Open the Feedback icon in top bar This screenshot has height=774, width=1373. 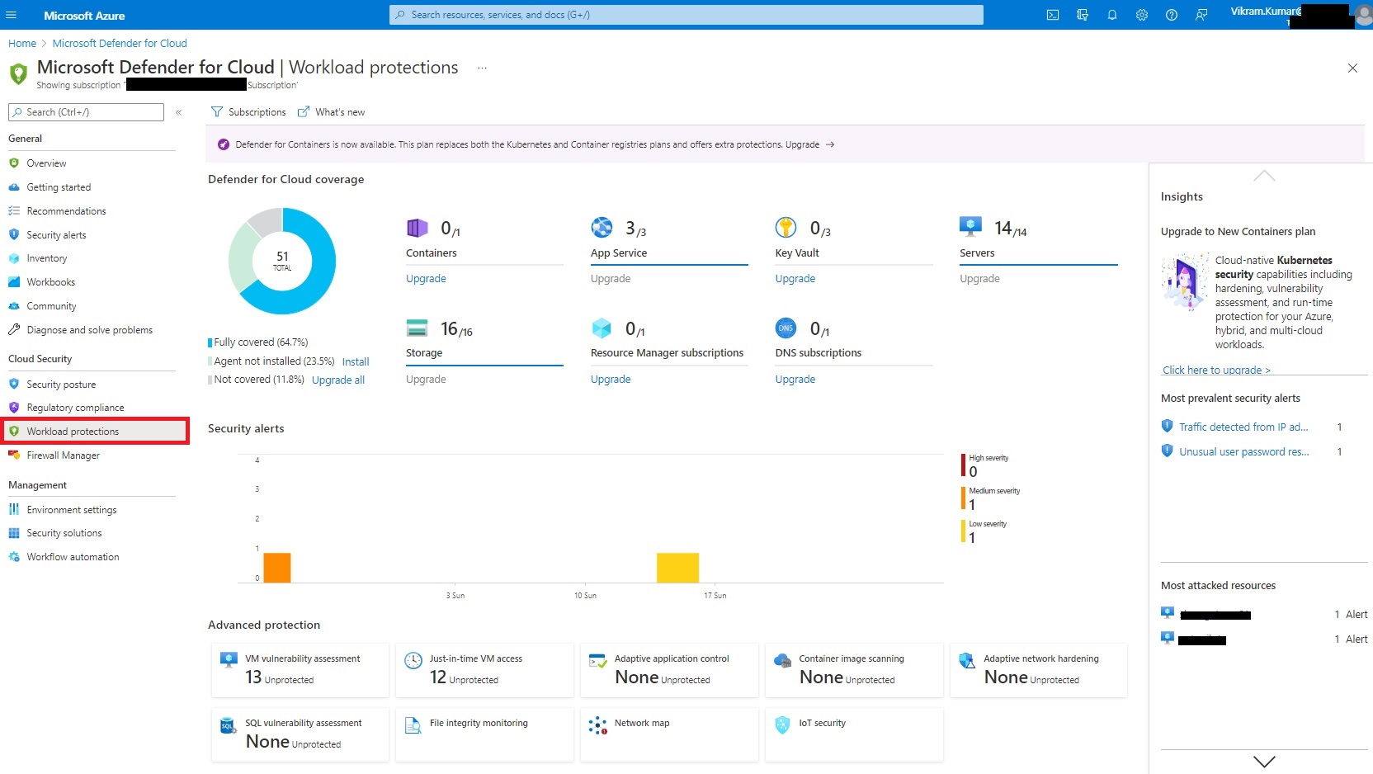click(1201, 15)
